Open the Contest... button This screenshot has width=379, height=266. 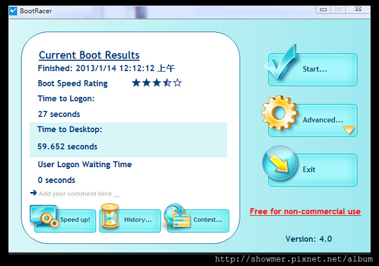198,221
